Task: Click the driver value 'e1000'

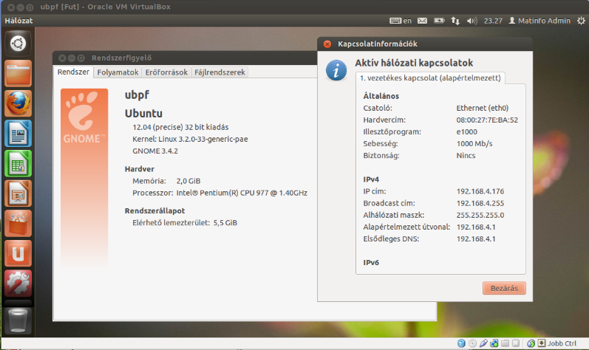Action: [x=466, y=132]
